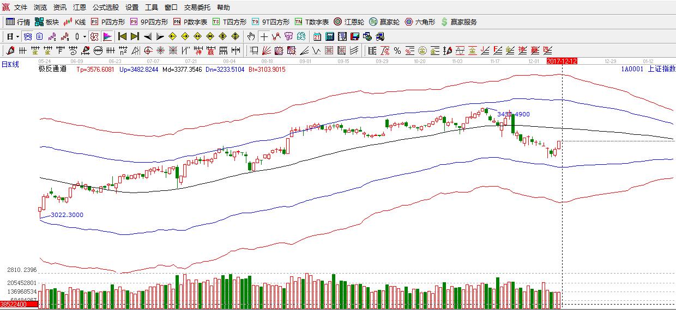Open the 交易委托 menu
676x310 pixels.
pyautogui.click(x=197, y=8)
